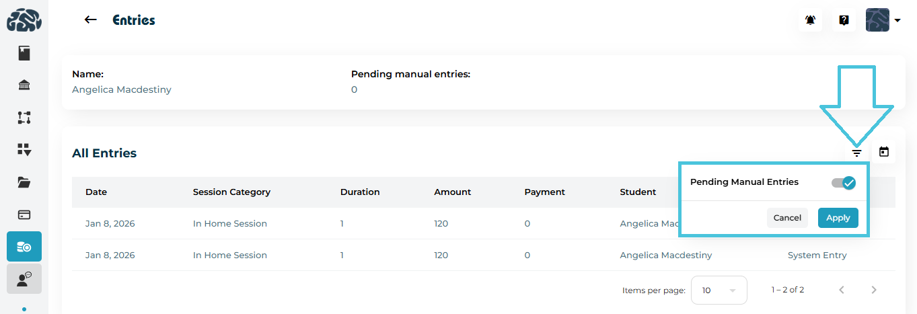Screen dimensions: 917x314
Task: Open the calendar date filter icon
Action: pyautogui.click(x=884, y=152)
